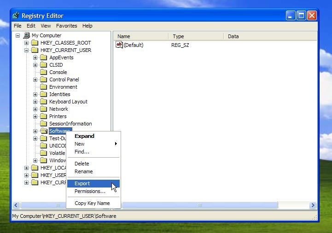Screen dimensions: 332x233
Task: Click the Console folder icon
Action: [x=43, y=72]
